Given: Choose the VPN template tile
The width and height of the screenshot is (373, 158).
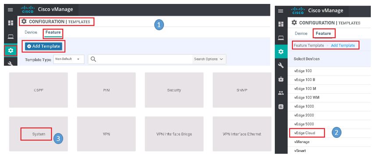Looking at the screenshot, I should pyautogui.click(x=107, y=134).
